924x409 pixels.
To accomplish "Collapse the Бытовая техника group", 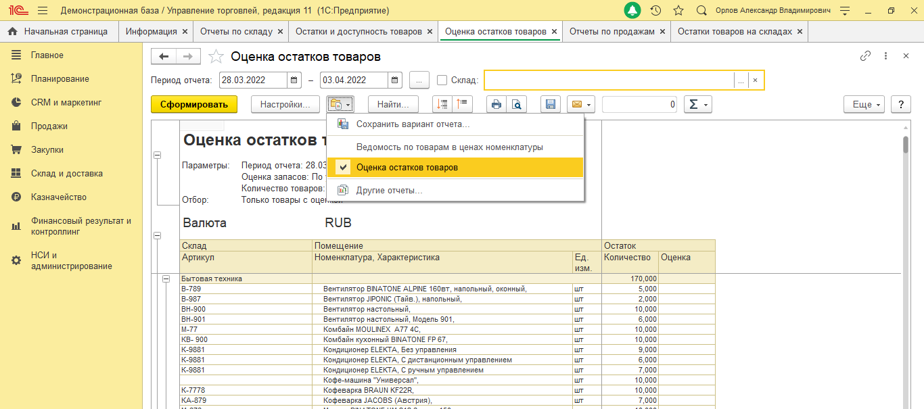I will [165, 279].
